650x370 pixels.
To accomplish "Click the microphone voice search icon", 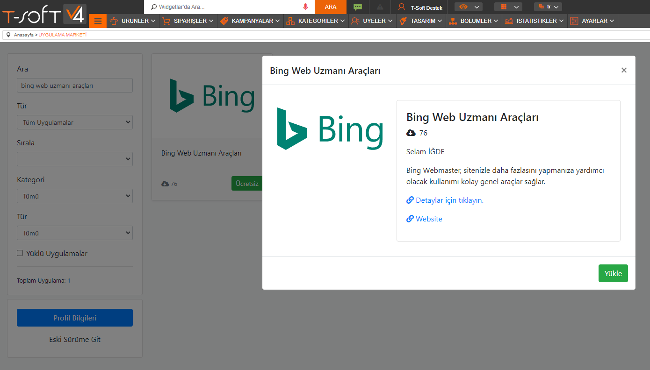I will click(305, 7).
